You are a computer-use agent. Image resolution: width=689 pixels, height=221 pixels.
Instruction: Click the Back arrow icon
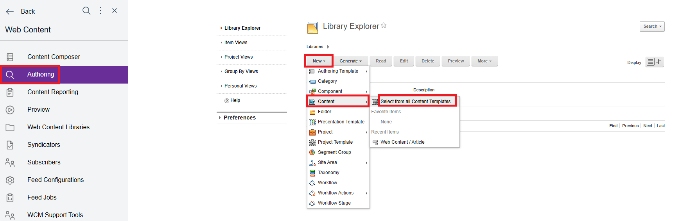(10, 12)
